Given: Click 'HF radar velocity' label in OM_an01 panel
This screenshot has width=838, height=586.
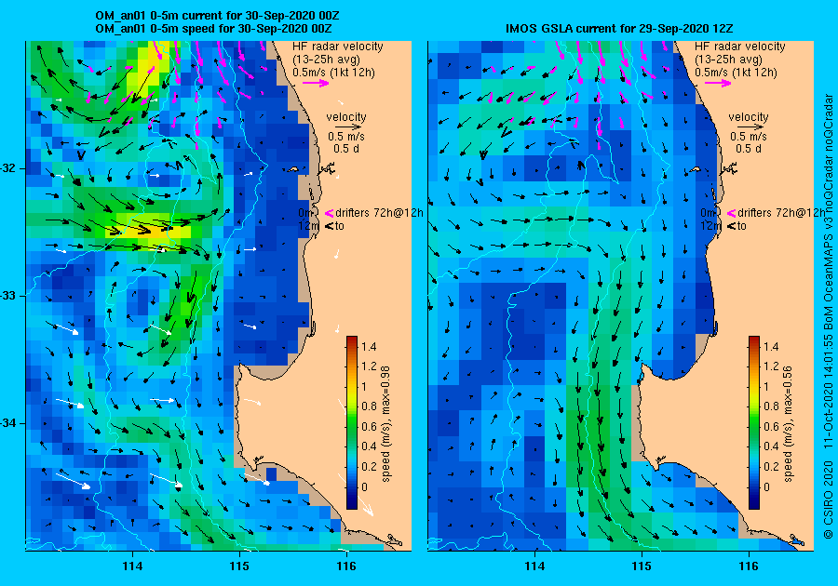Looking at the screenshot, I should (x=338, y=47).
